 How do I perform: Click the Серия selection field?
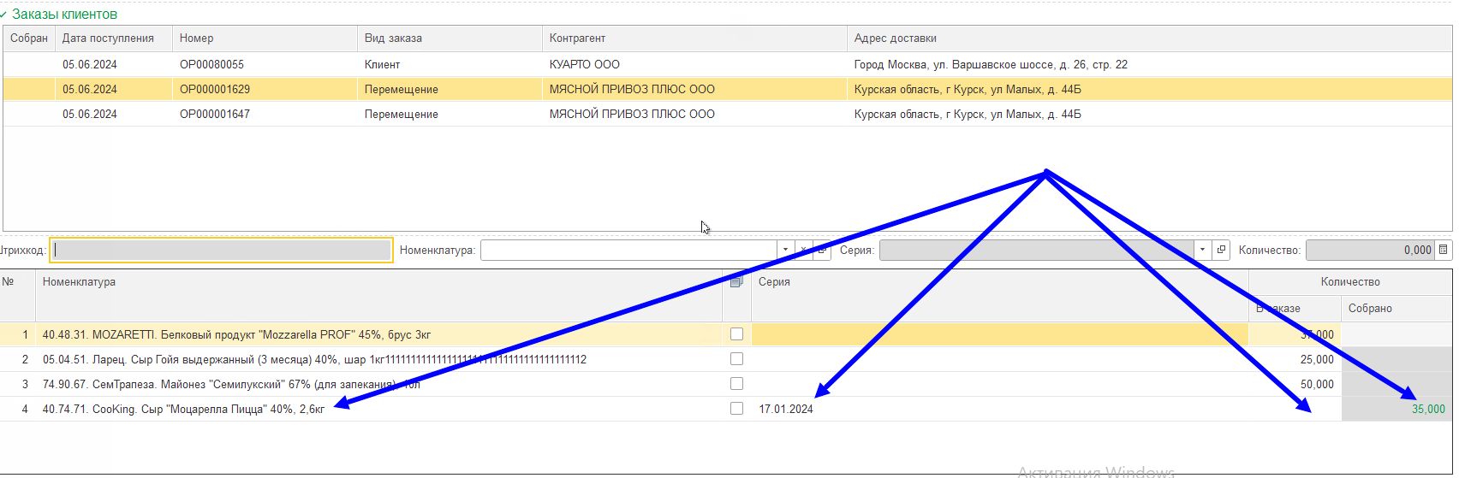point(1037,250)
